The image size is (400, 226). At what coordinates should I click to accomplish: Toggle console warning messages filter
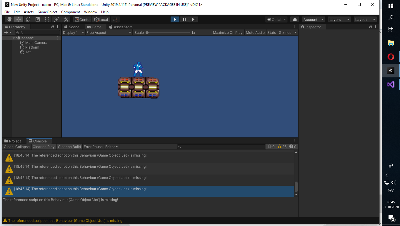(282, 147)
